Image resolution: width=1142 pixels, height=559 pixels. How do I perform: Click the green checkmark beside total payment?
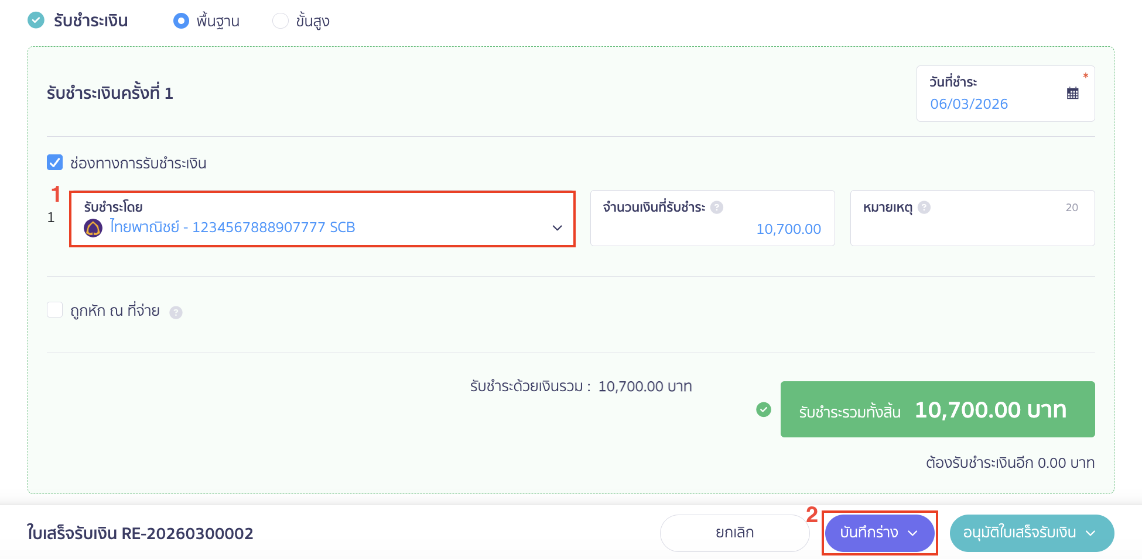tap(764, 409)
